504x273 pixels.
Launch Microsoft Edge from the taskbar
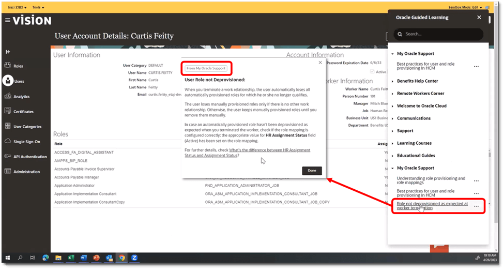(x=45, y=257)
